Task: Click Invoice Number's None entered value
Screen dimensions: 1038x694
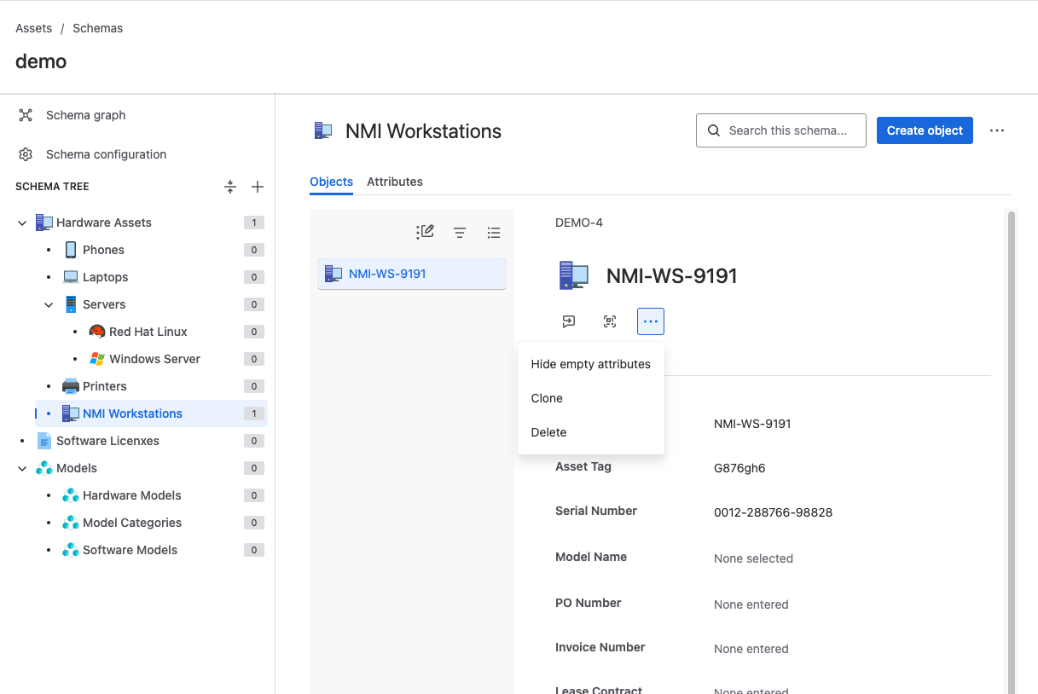Action: [x=751, y=649]
